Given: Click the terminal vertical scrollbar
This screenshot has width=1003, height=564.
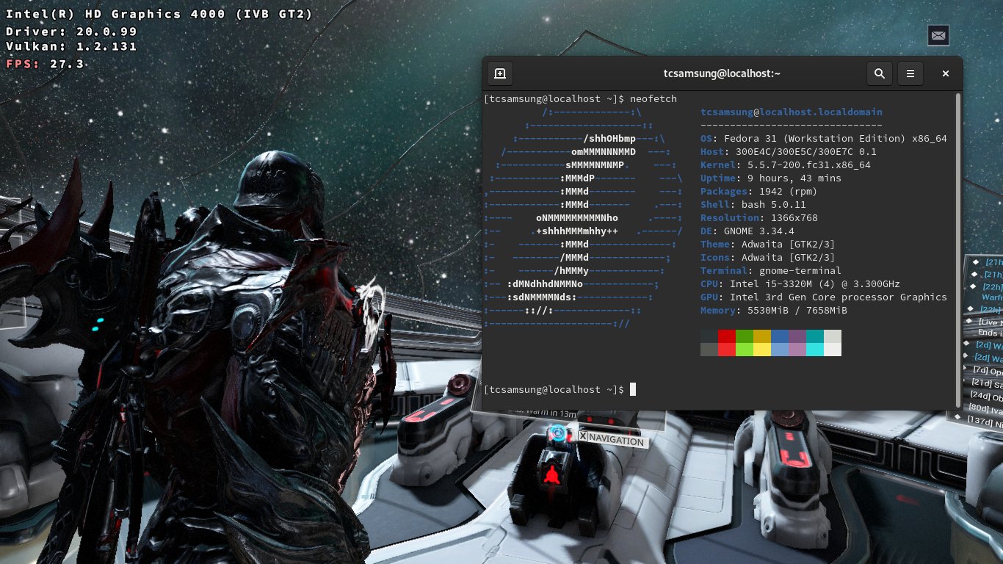Looking at the screenshot, I should pos(957,250).
